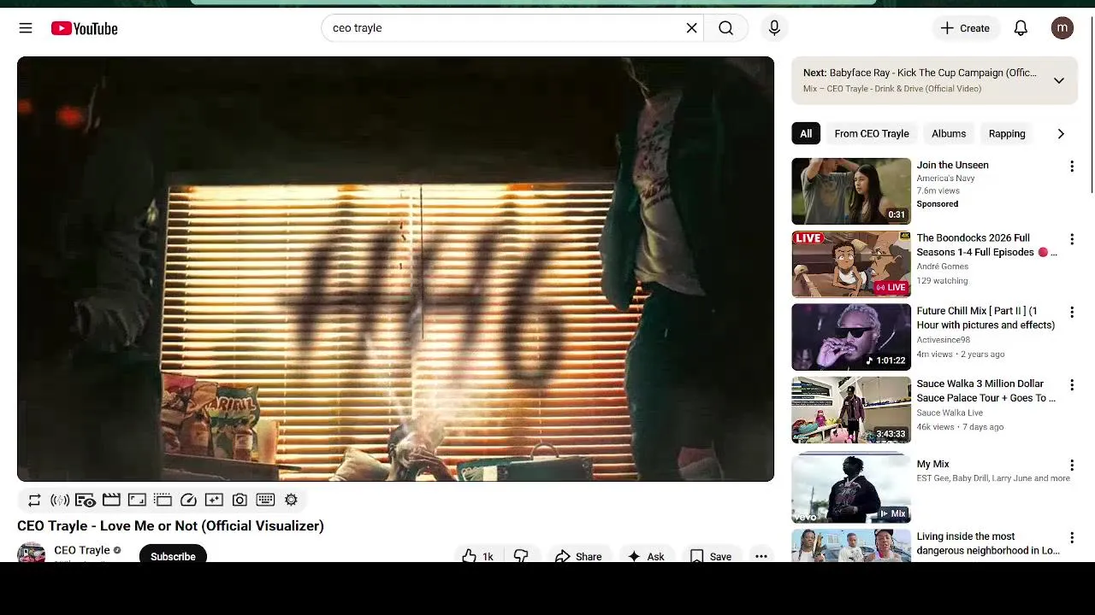Viewport: 1095px width, 615px height.
Task: Open the CEO Trayle channel avatar
Action: [31, 553]
